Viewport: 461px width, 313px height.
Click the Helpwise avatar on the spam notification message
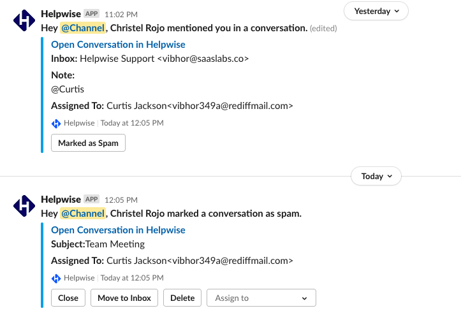click(x=24, y=207)
